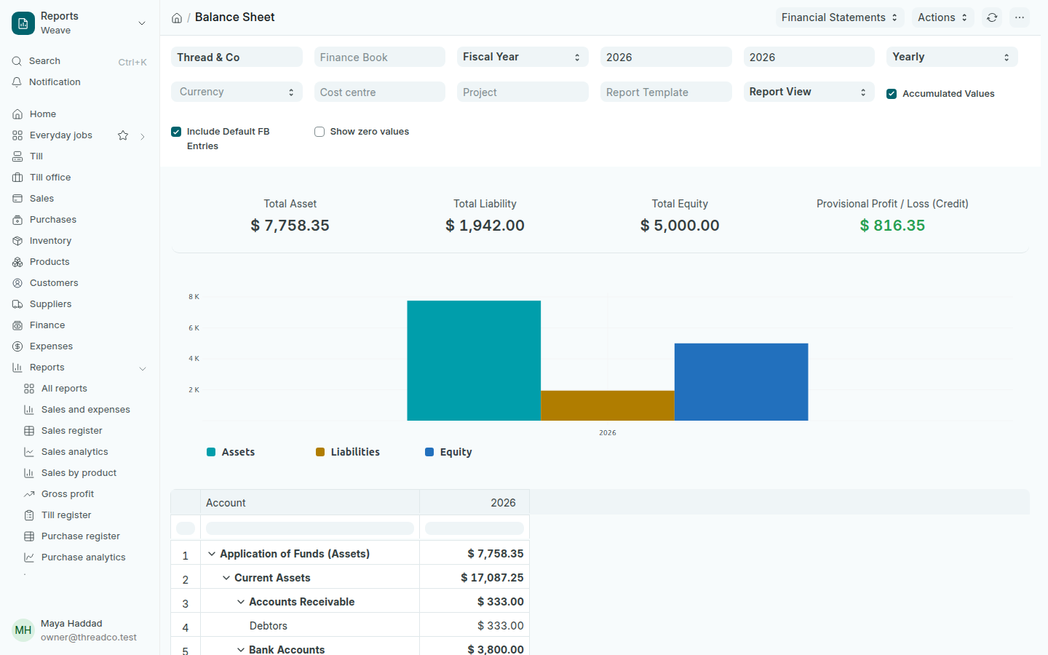Click the Finance Book input field
The height and width of the screenshot is (655, 1048).
click(x=380, y=57)
